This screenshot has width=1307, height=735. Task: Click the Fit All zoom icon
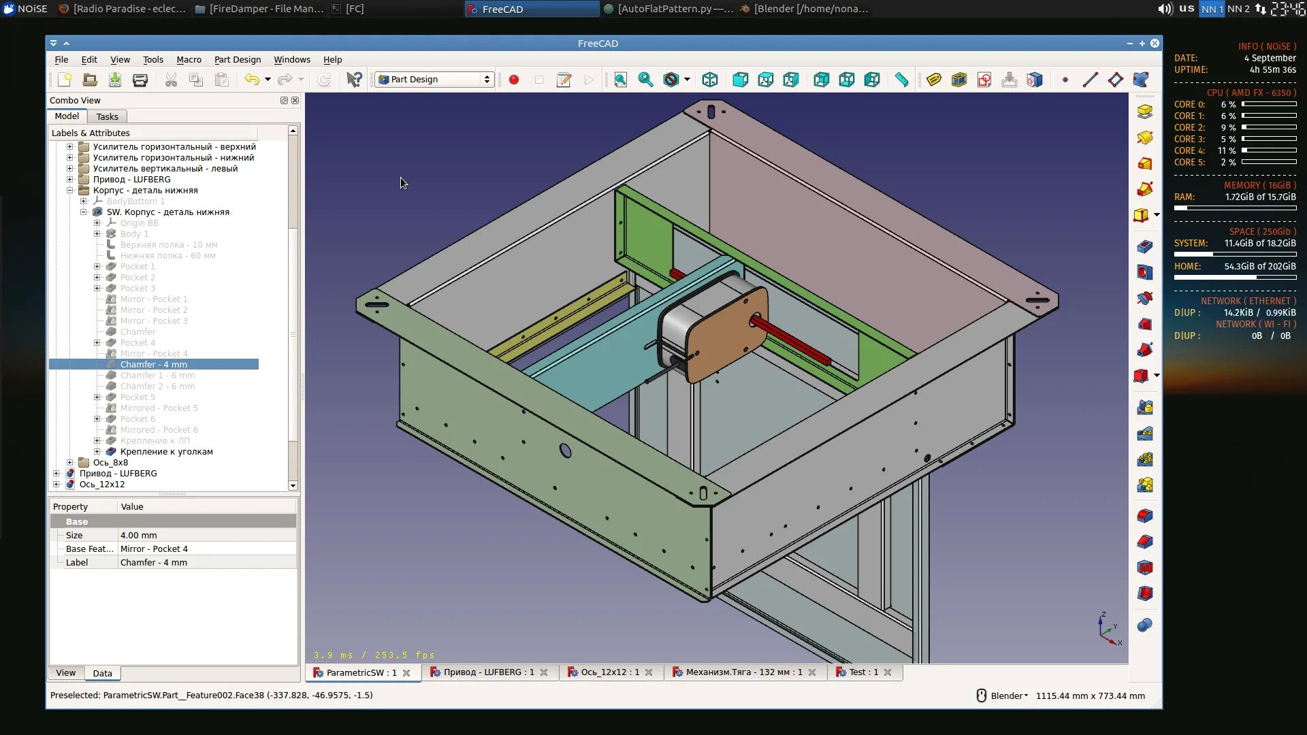pos(620,80)
